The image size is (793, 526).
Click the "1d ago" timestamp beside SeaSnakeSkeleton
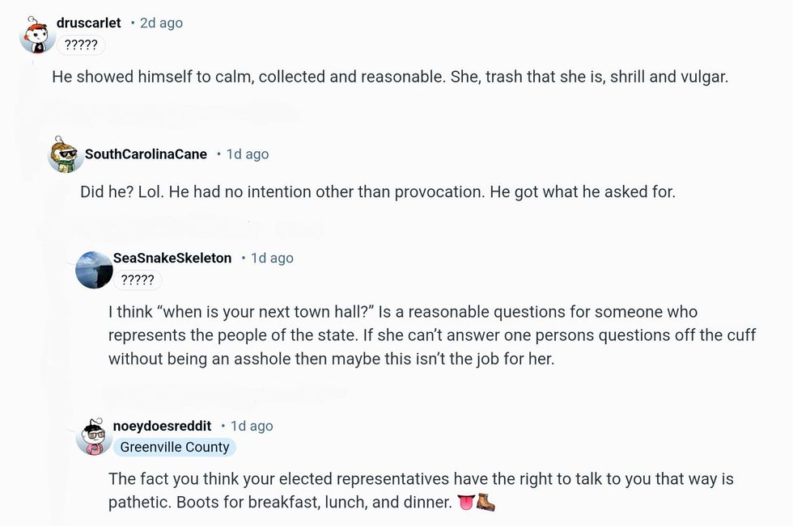(x=272, y=258)
